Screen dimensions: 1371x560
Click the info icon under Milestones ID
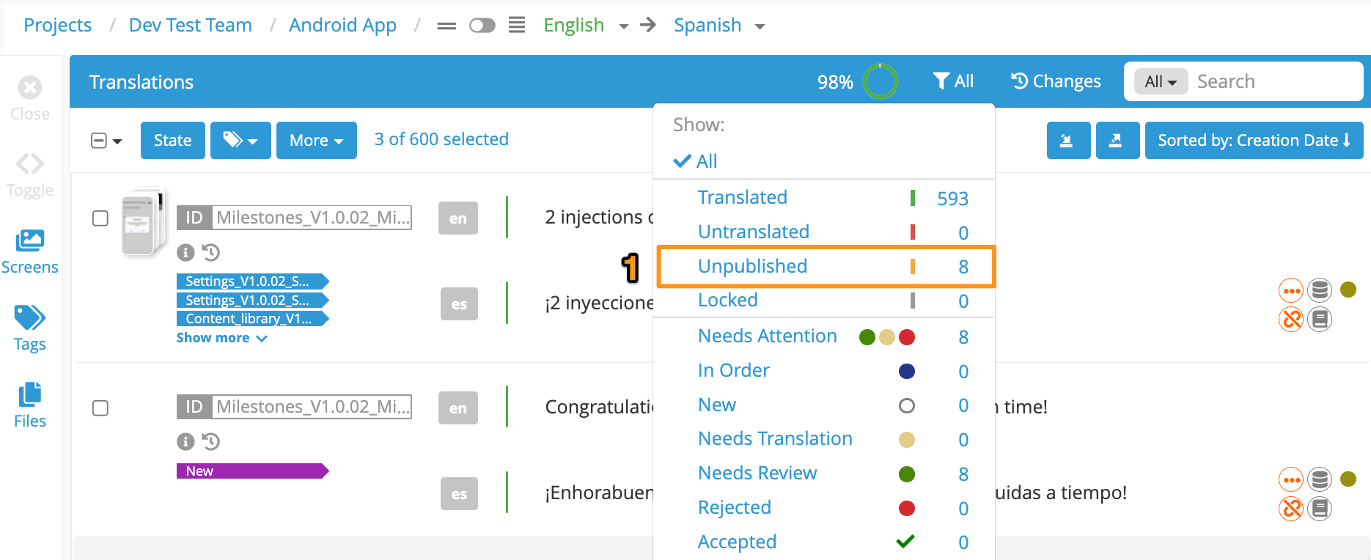[185, 252]
